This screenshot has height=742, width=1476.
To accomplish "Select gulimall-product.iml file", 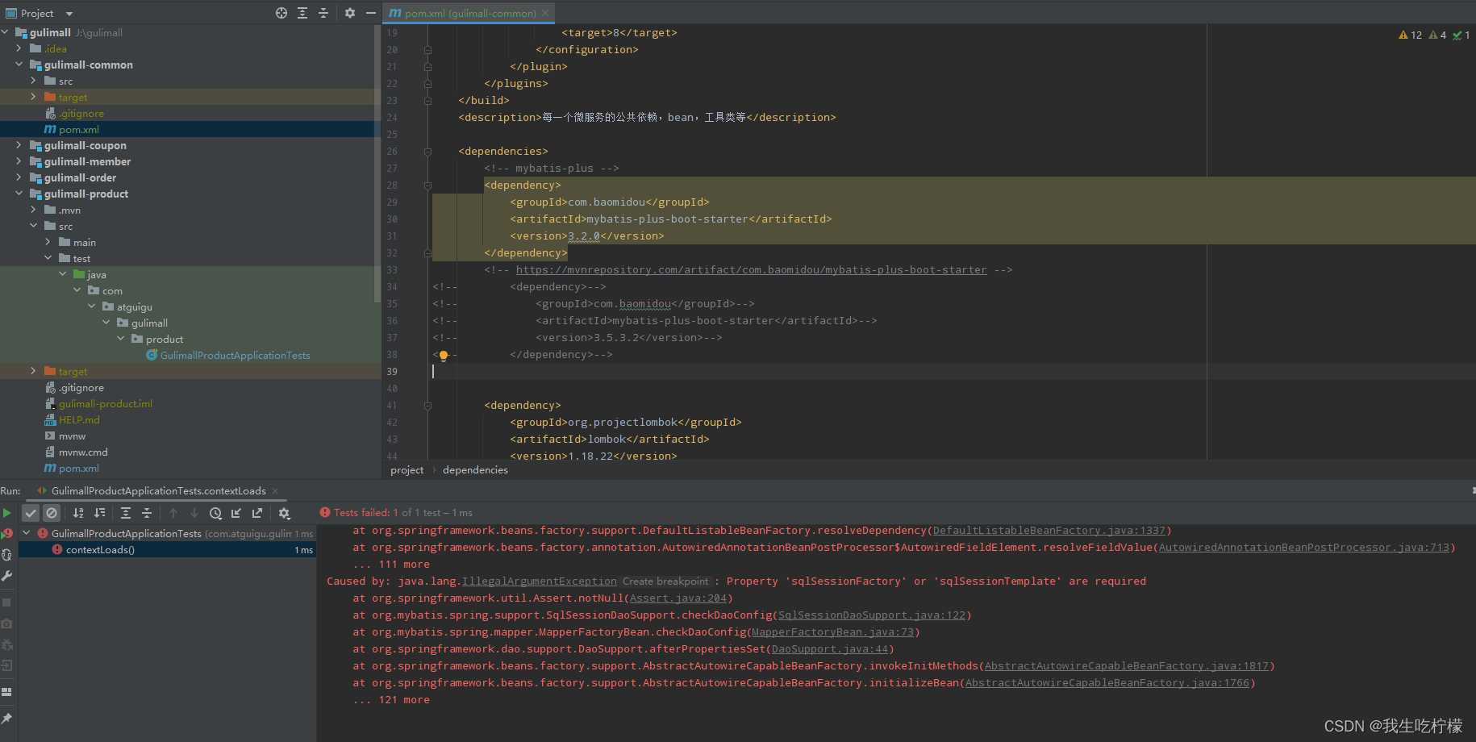I will 105,404.
